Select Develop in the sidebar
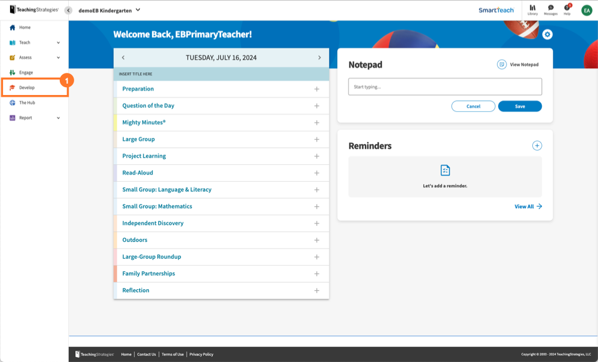This screenshot has height=362, width=598. [x=27, y=88]
